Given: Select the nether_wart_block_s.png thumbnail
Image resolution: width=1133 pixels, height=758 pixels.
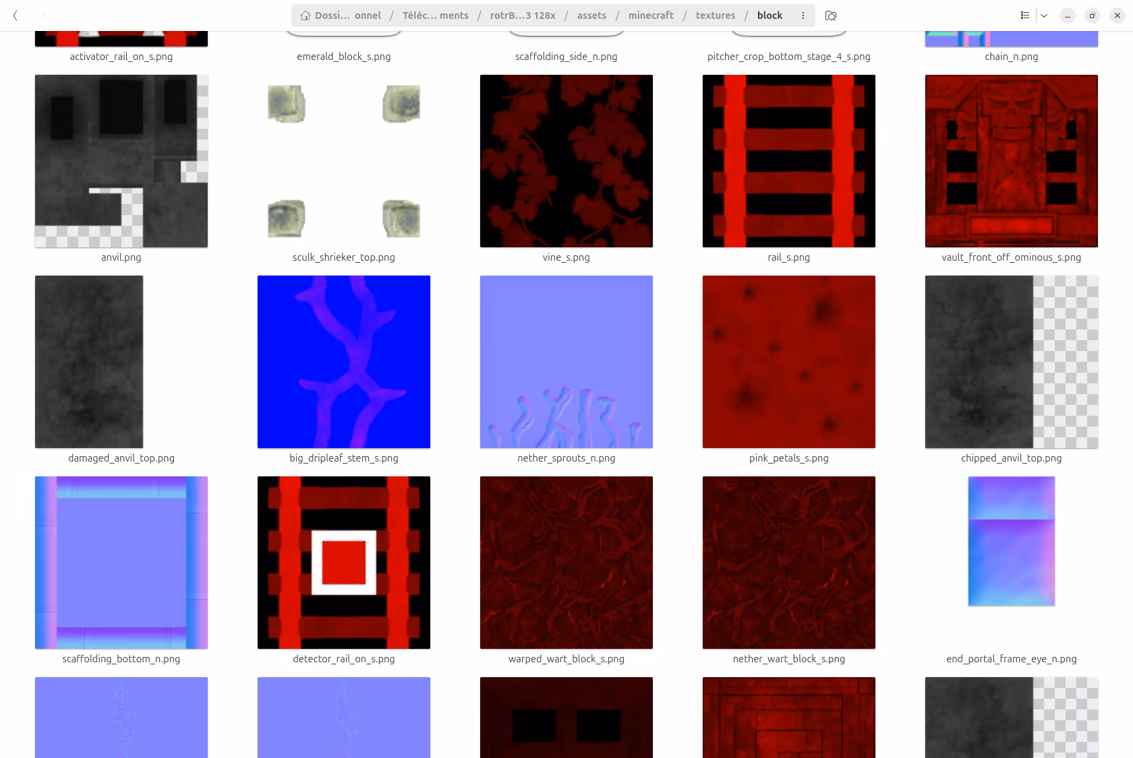Looking at the screenshot, I should click(x=789, y=563).
